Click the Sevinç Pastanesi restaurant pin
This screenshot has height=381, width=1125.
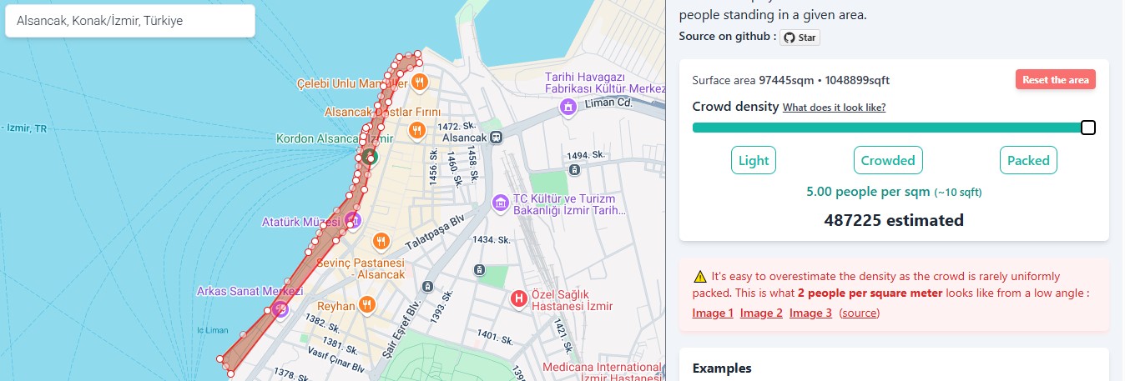pos(381,240)
